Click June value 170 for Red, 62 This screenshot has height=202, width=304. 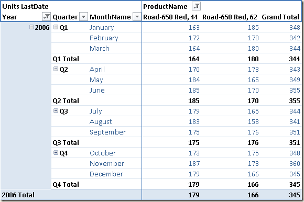coord(253,90)
